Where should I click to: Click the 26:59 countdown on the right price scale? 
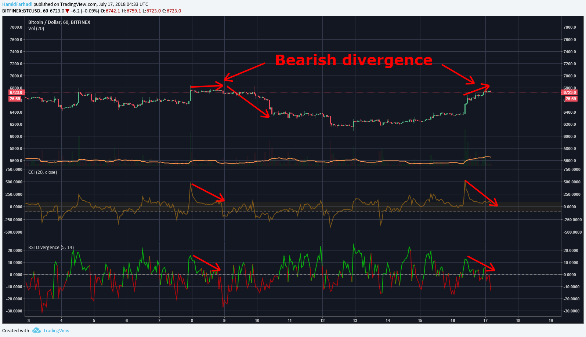click(x=571, y=99)
